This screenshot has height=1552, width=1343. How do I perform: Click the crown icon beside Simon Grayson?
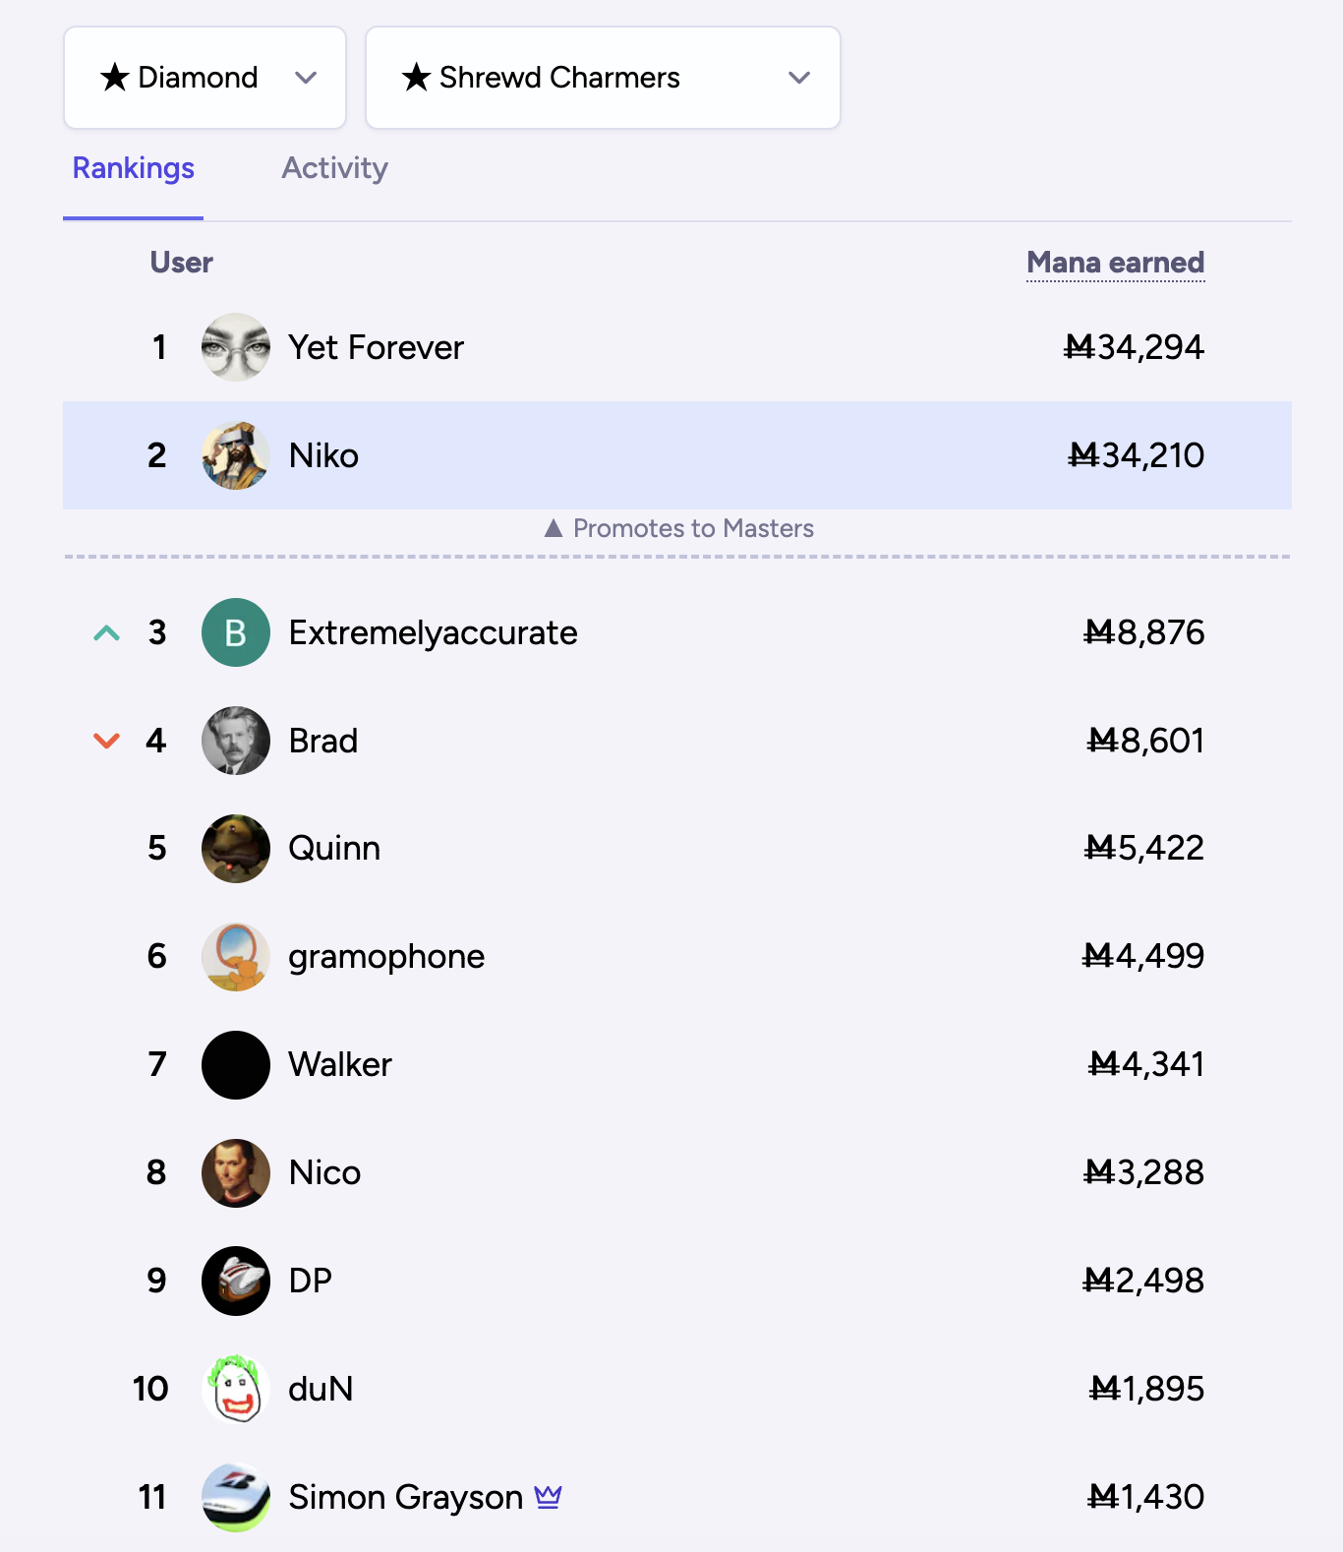pos(548,1497)
